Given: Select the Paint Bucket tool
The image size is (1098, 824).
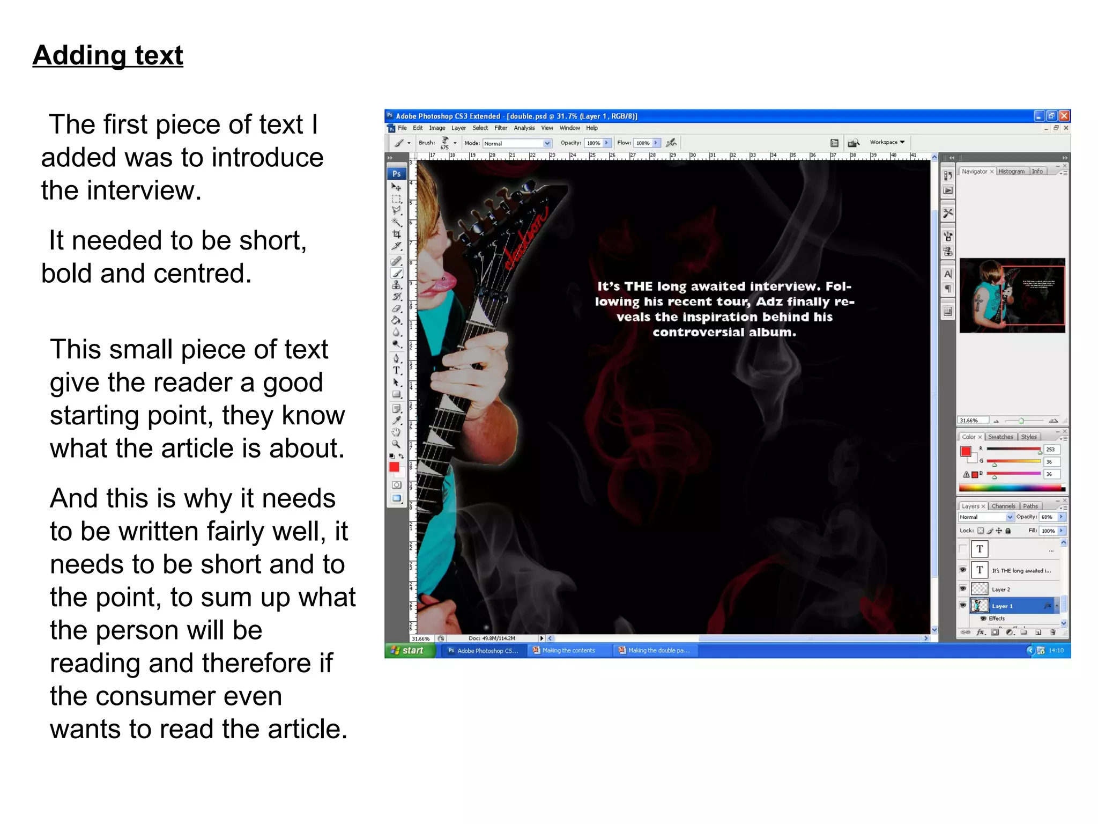Looking at the screenshot, I should pyautogui.click(x=396, y=320).
